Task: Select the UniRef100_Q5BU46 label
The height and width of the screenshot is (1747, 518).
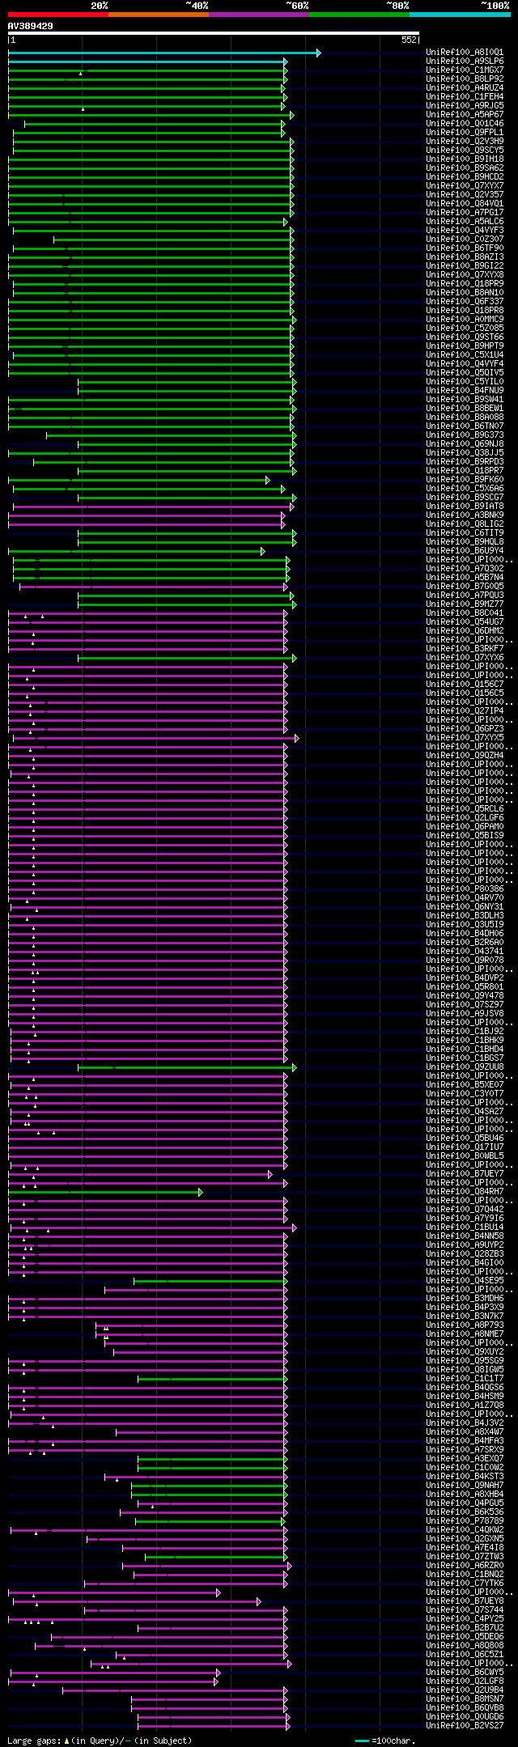Action: [465, 1139]
